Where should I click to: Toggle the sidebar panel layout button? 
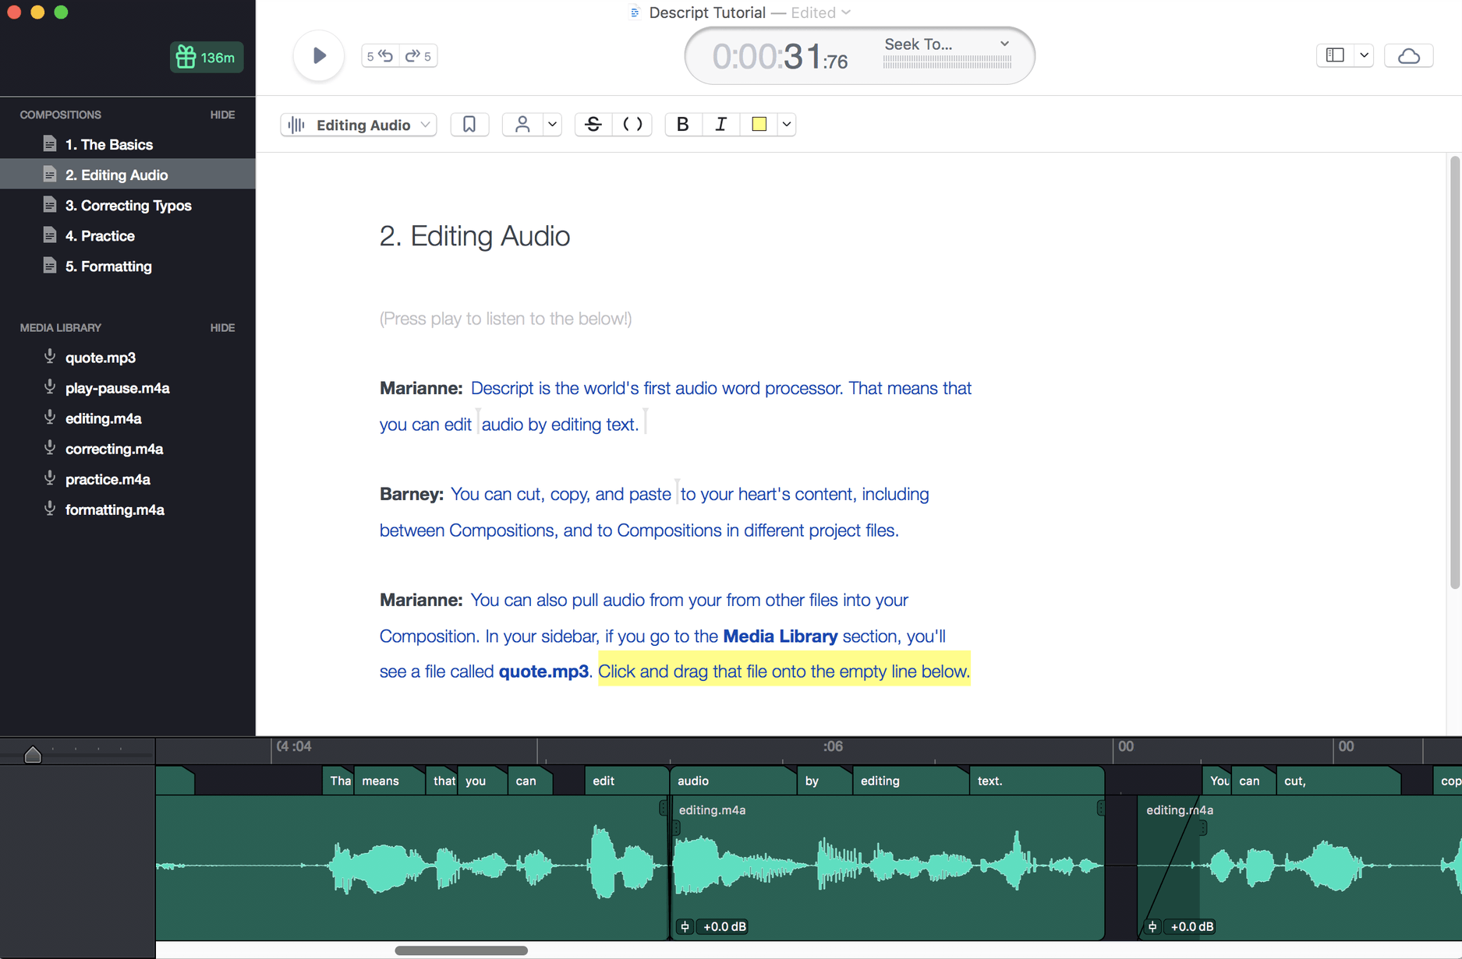1335,56
